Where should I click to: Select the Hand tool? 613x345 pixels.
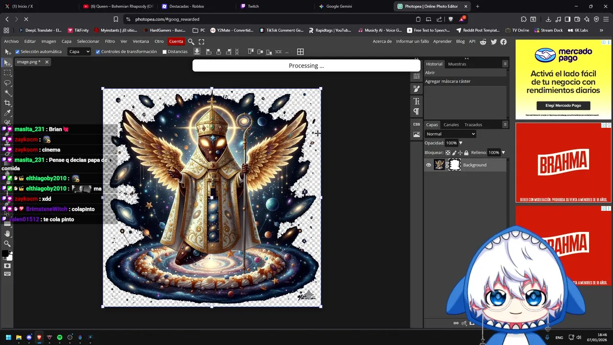click(7, 234)
